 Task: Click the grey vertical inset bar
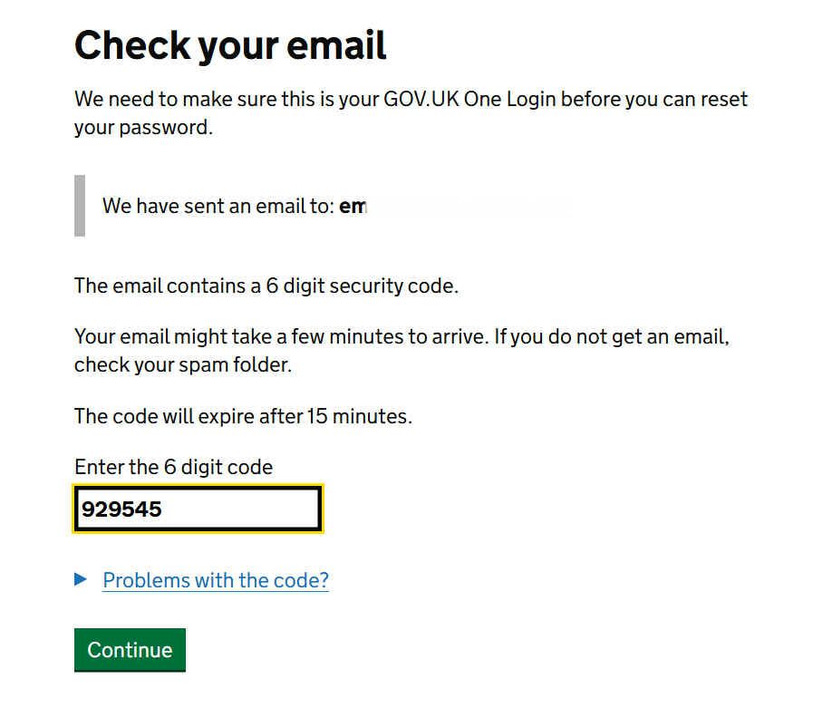[80, 206]
